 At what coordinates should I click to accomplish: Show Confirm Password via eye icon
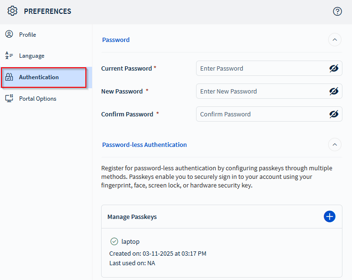click(333, 114)
